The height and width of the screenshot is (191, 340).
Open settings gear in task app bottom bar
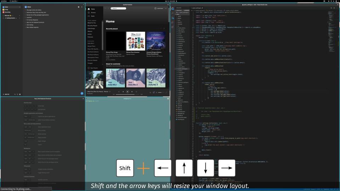(20, 94)
